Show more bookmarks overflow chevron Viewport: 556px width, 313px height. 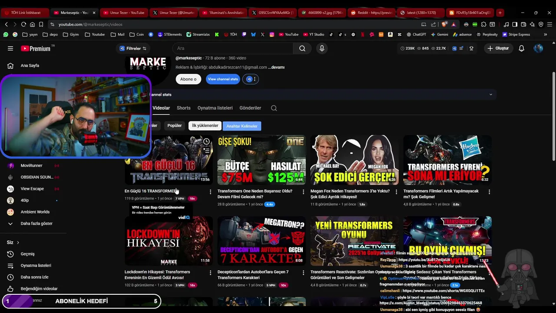[546, 34]
